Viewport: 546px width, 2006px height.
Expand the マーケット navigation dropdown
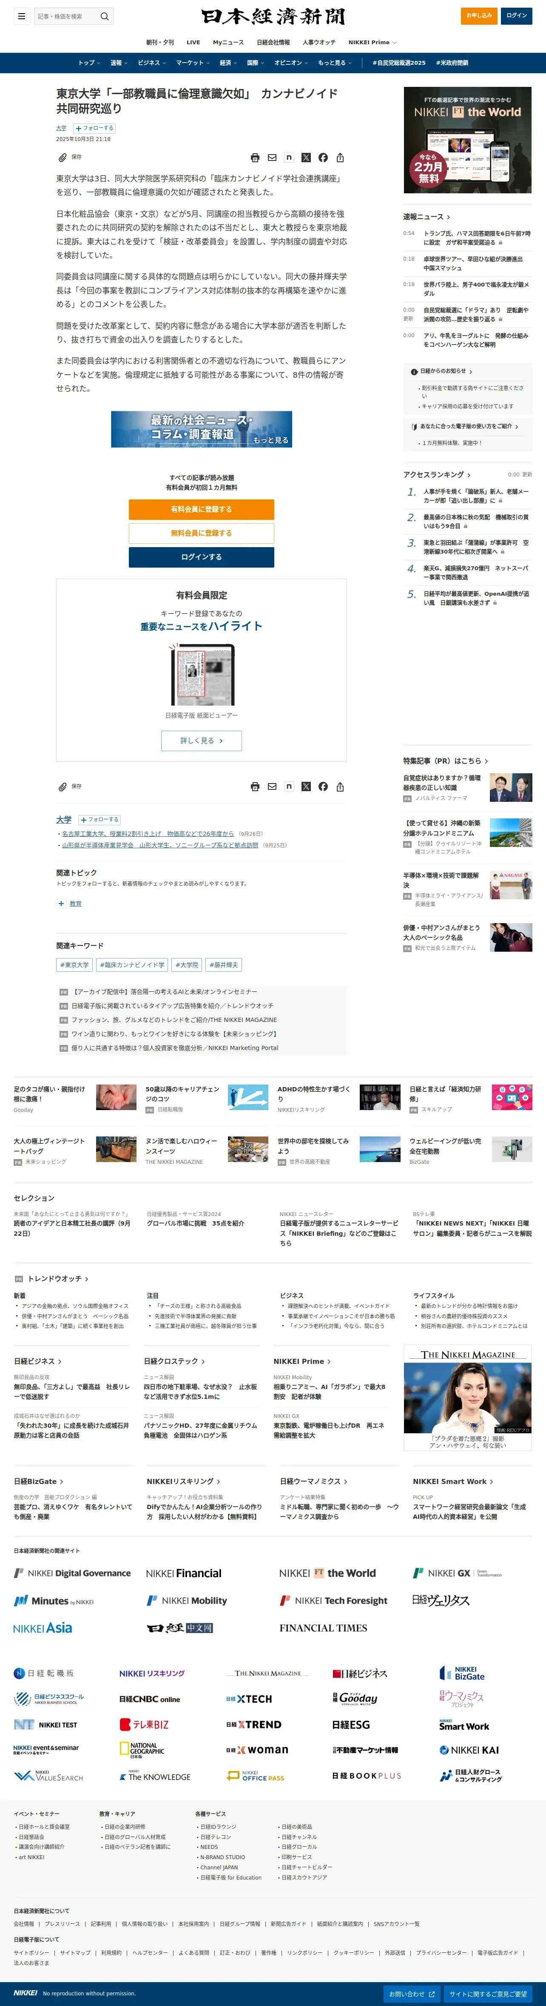click(x=192, y=63)
